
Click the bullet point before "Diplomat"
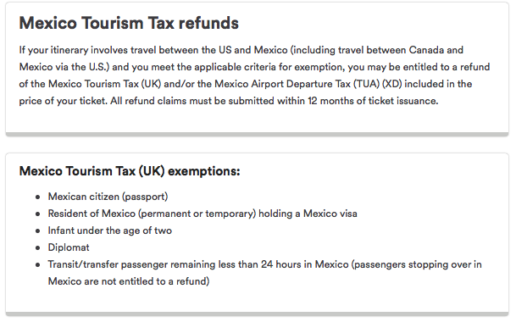[x=38, y=248]
